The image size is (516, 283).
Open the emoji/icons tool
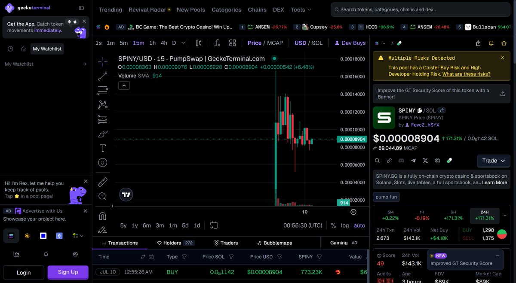click(102, 162)
